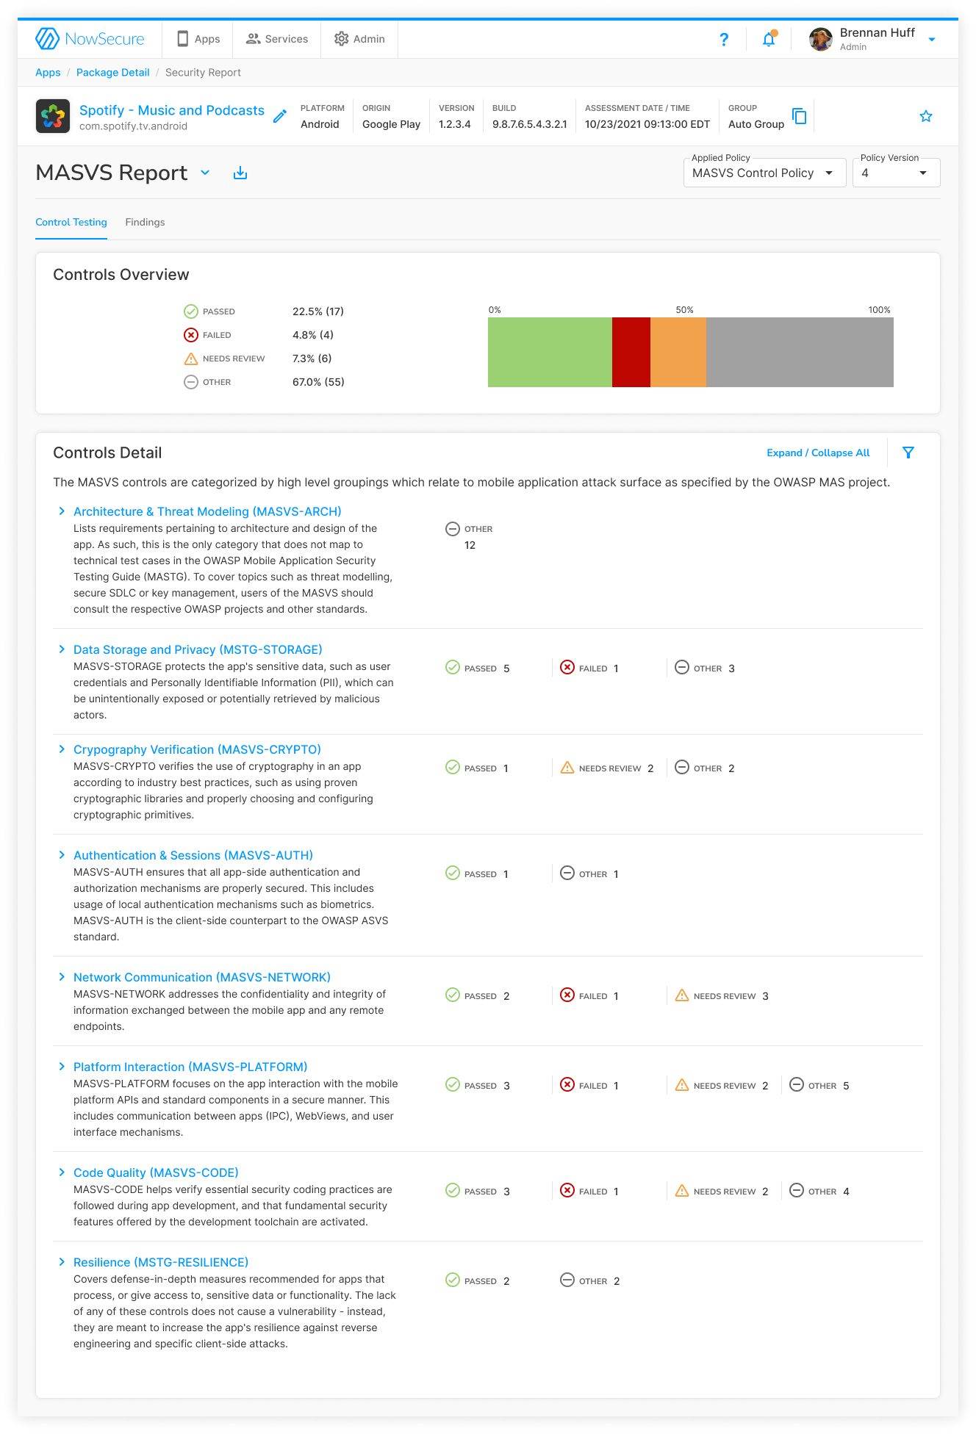Go to Package Detail breadcrumb

[x=113, y=73]
